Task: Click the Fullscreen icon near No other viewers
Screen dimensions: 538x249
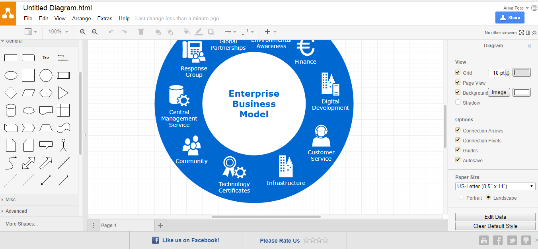Action: [x=522, y=33]
